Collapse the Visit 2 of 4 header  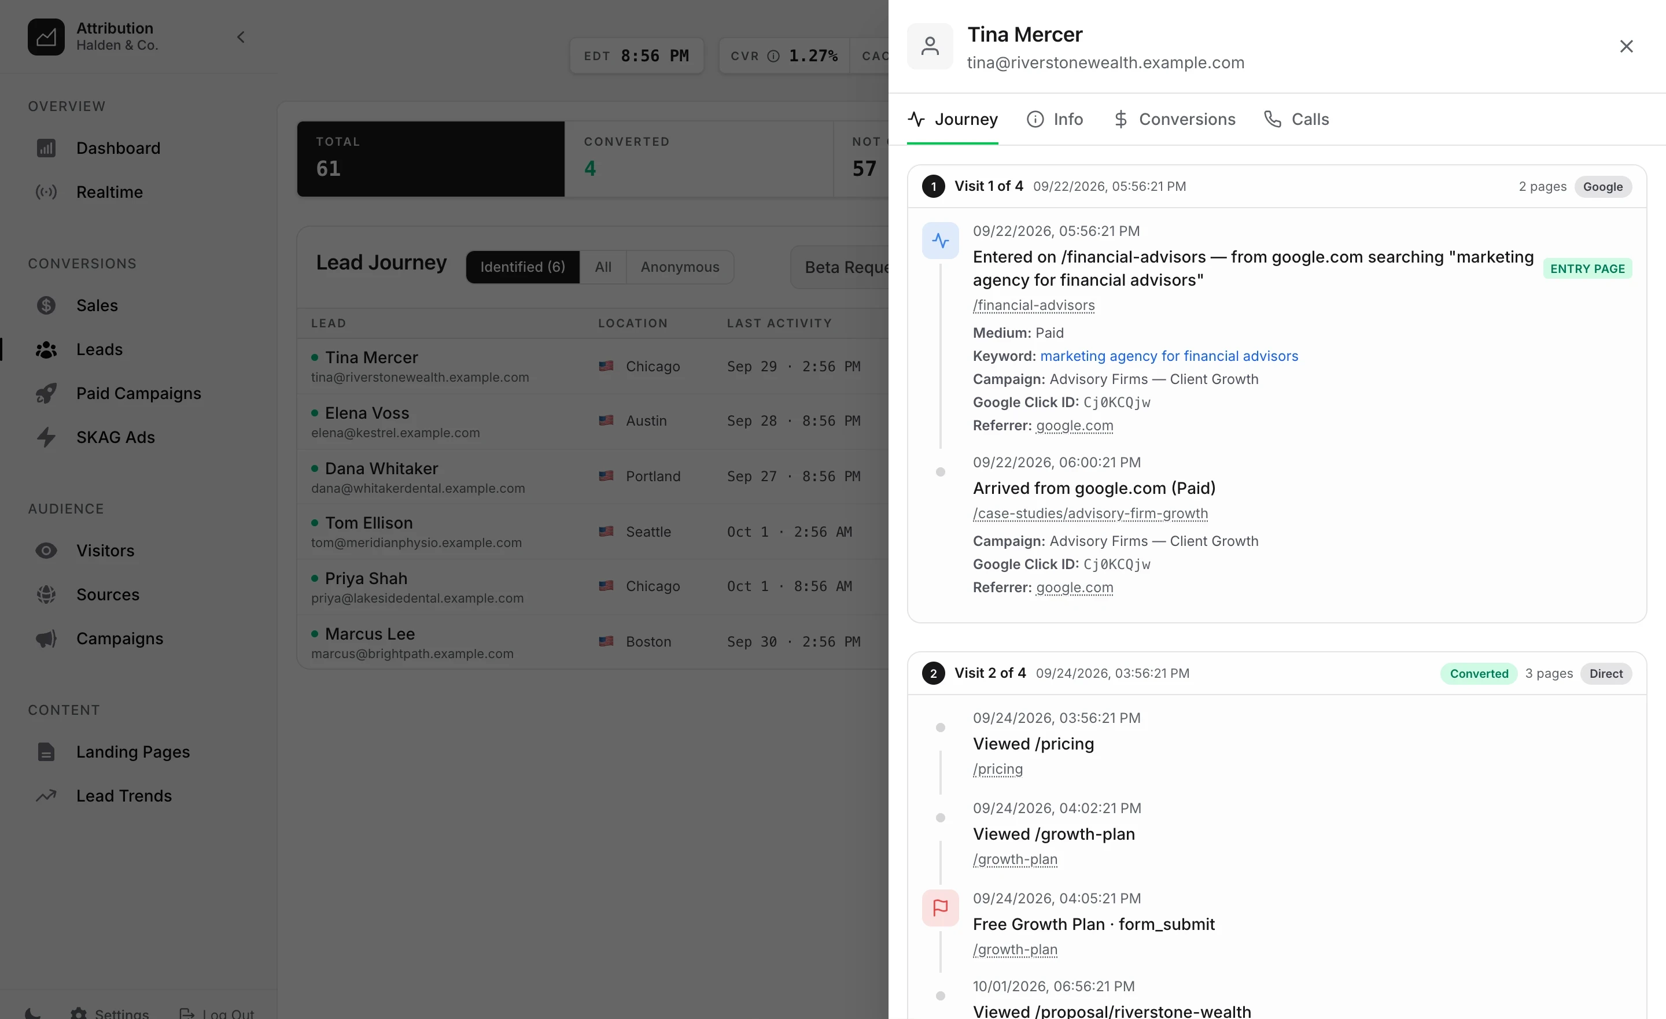(x=1277, y=674)
